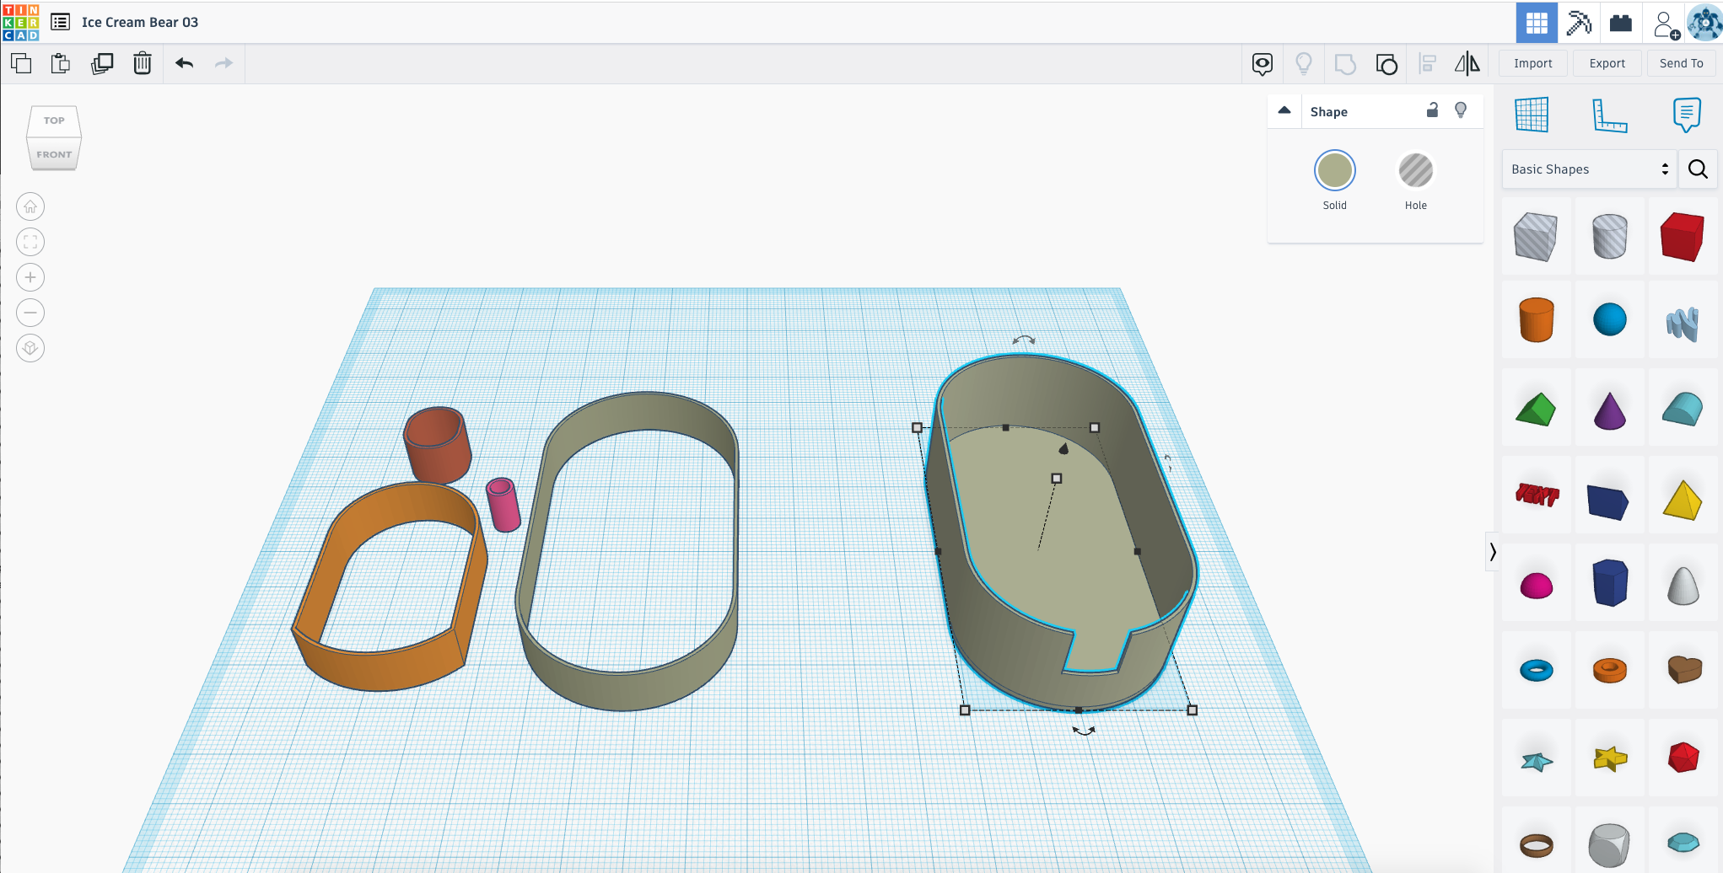Viewport: 1723px width, 873px height.
Task: Click the Home view button
Action: [x=30, y=206]
